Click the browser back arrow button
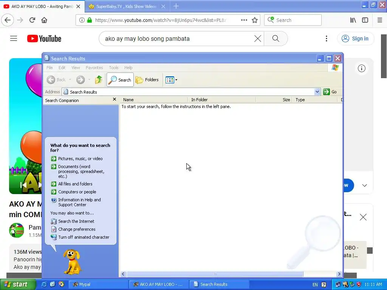The height and width of the screenshot is (290, 387). click(8, 20)
